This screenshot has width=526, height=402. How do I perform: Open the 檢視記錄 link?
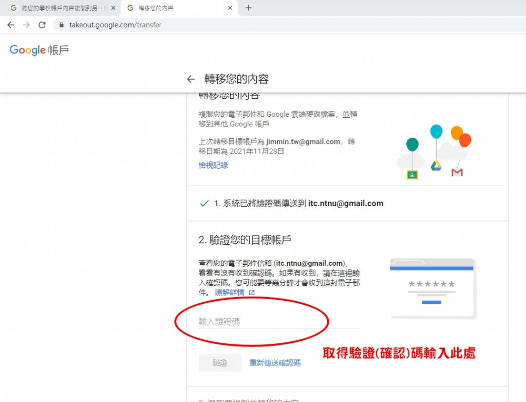(213, 165)
